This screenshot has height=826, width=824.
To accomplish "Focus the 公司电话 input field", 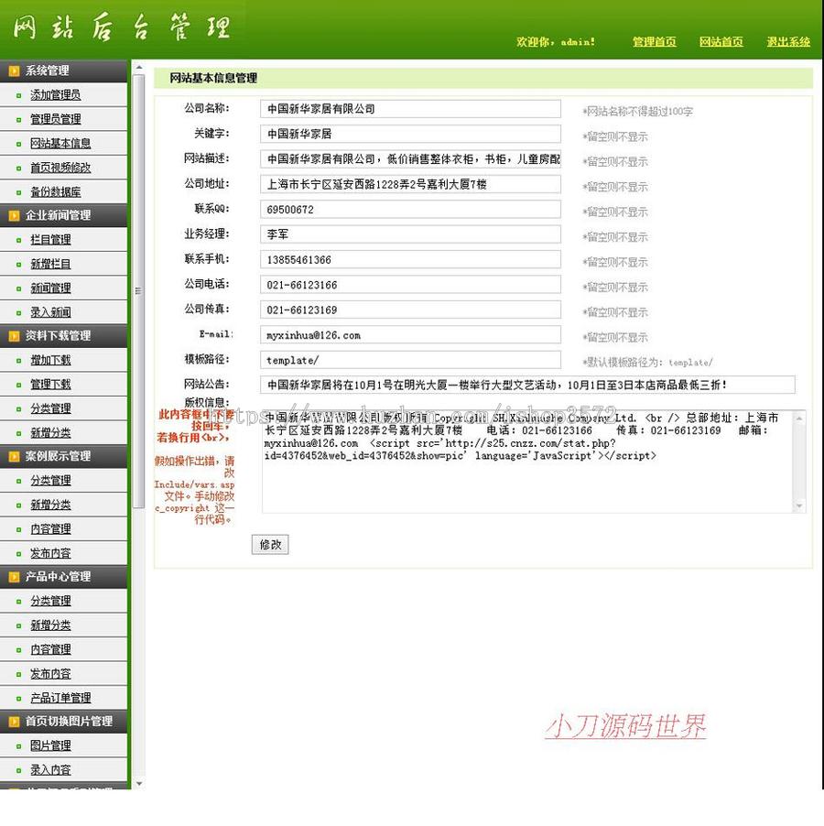I will pyautogui.click(x=411, y=285).
